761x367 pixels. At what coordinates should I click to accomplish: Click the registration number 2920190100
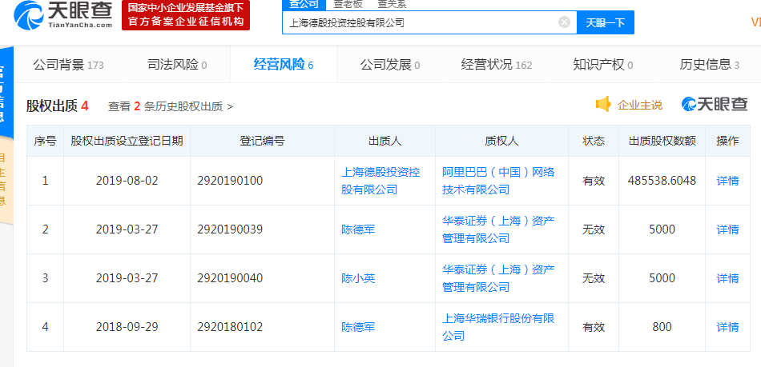pos(230,181)
